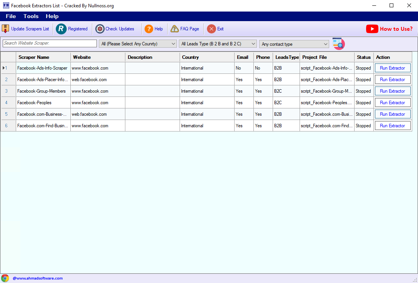The image size is (418, 283).
Task: Expand the Any contact type dropdown
Action: click(294, 44)
